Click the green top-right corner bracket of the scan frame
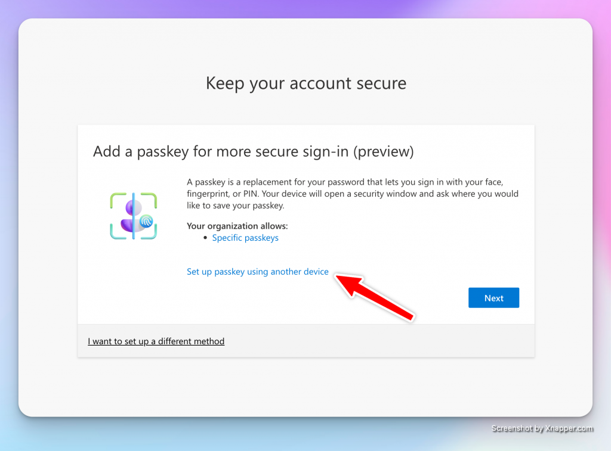Image resolution: width=611 pixels, height=451 pixels. (152, 197)
